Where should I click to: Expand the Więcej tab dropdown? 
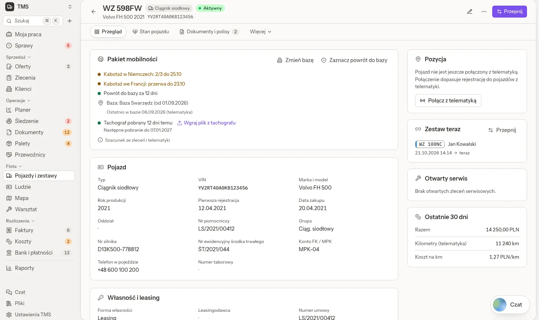261,32
